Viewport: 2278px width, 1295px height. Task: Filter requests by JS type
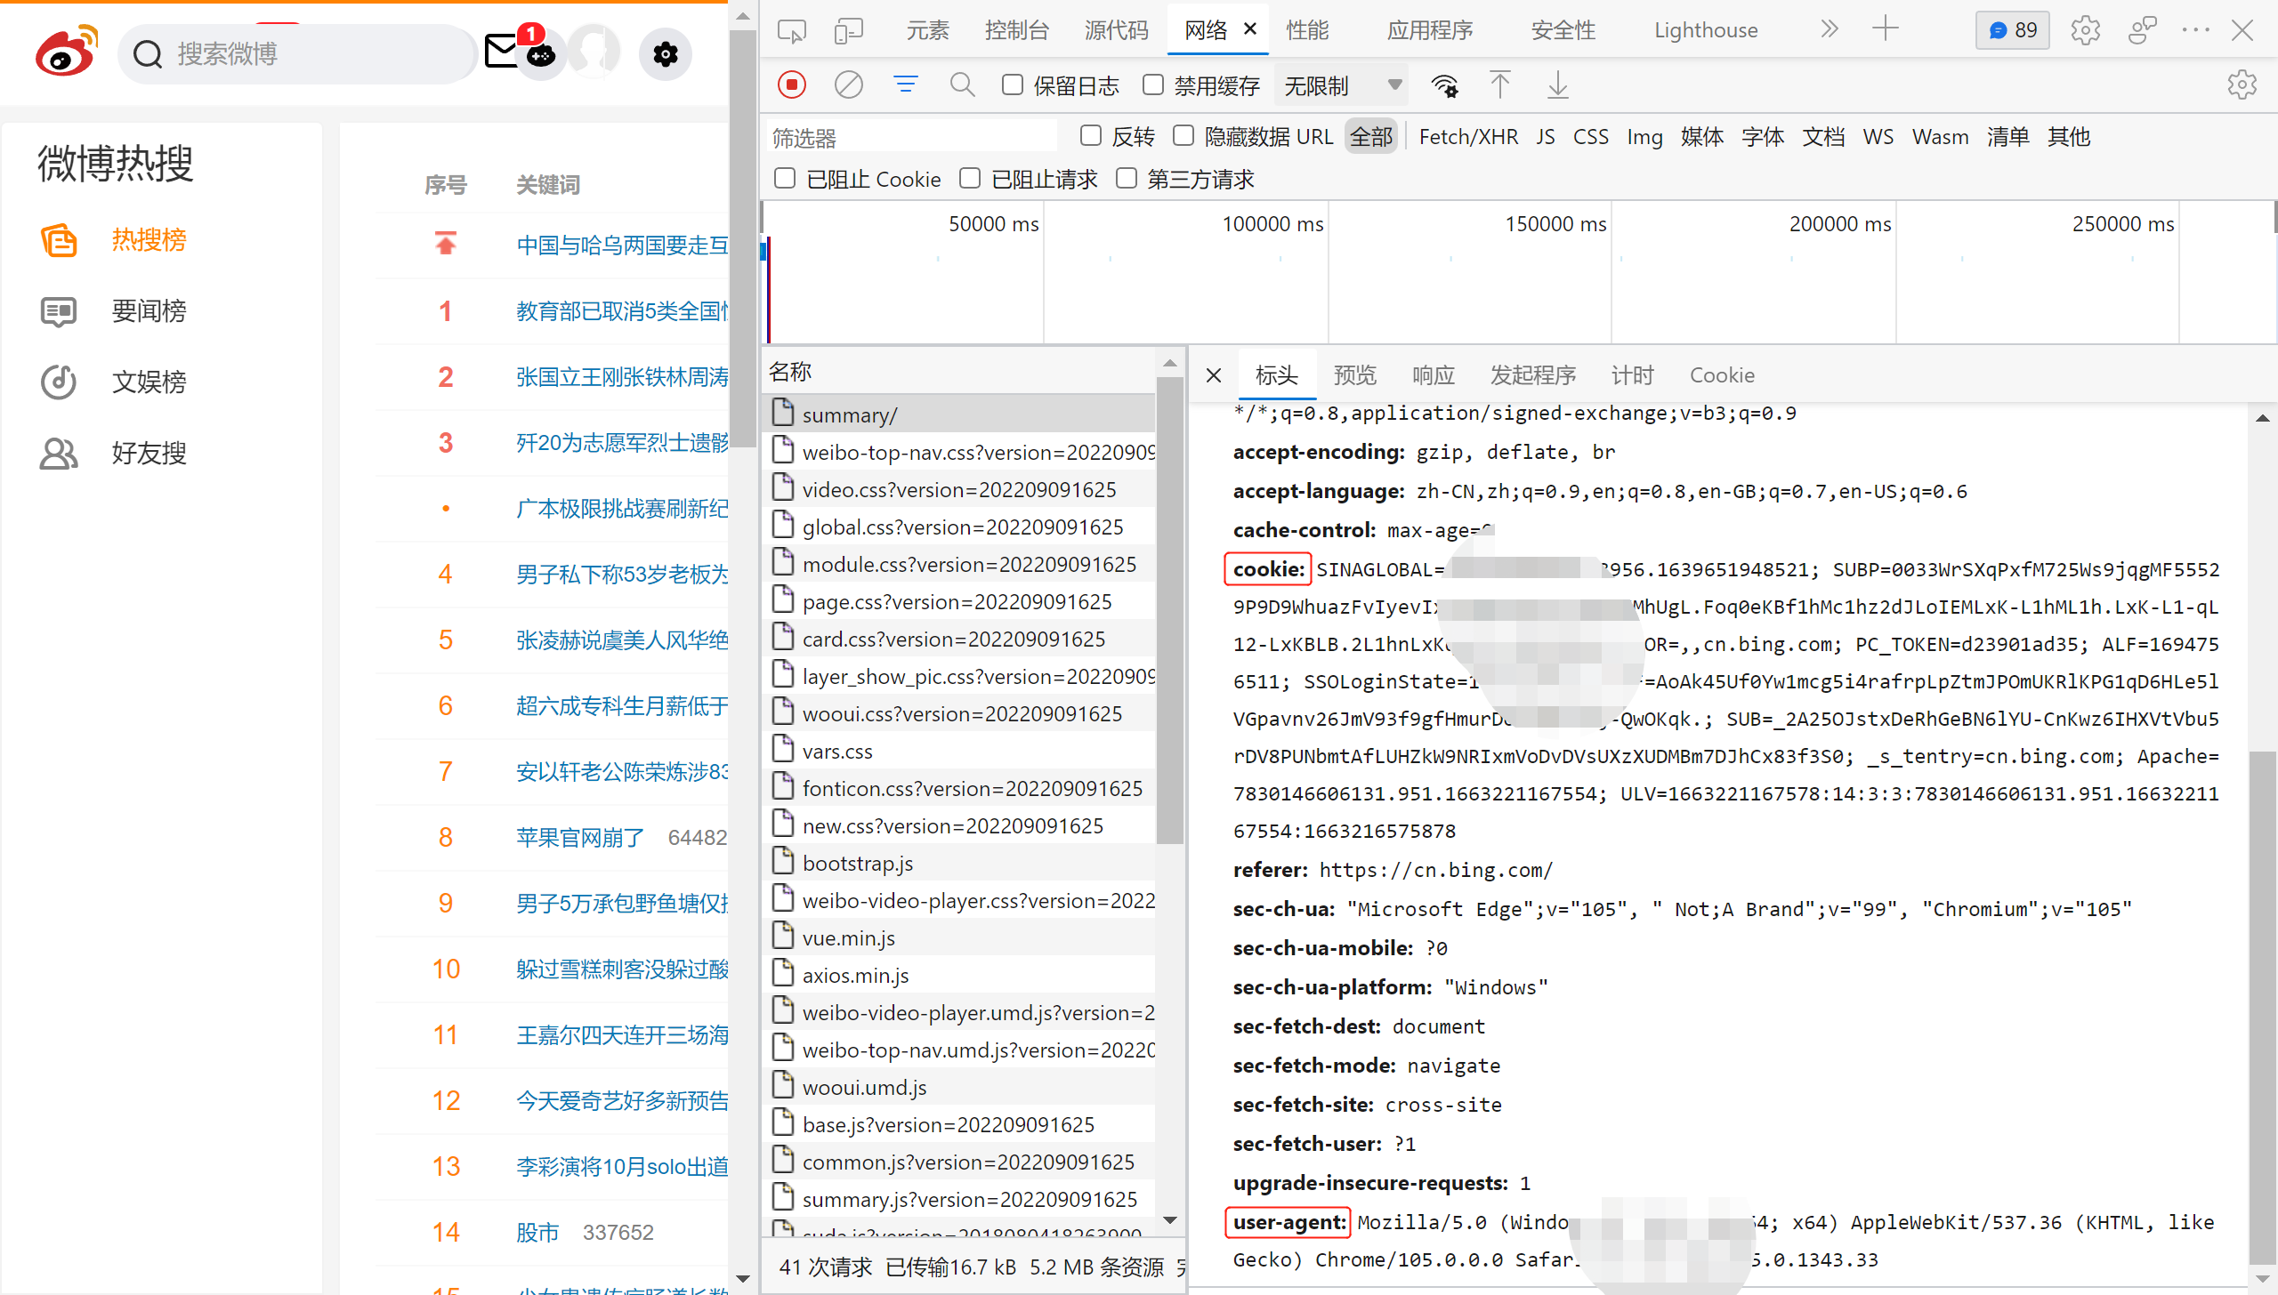coord(1546,137)
